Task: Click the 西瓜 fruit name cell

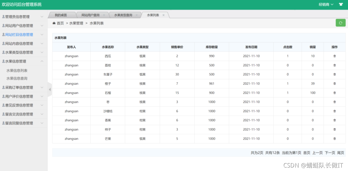Action: (108, 56)
